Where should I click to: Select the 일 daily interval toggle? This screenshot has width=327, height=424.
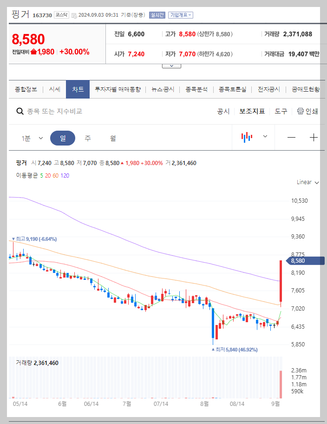[63, 138]
